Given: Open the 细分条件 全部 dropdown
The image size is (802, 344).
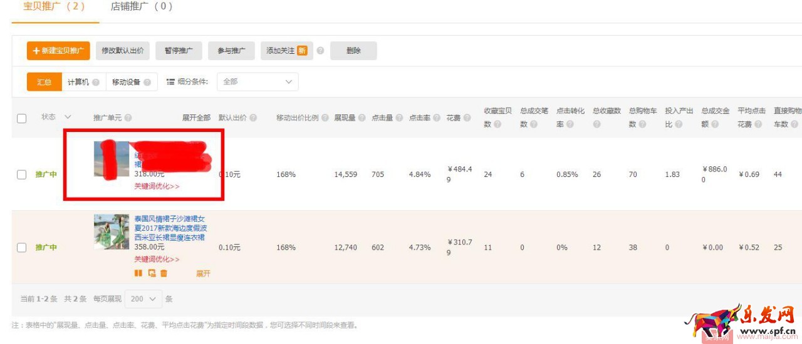Looking at the screenshot, I should 258,82.
